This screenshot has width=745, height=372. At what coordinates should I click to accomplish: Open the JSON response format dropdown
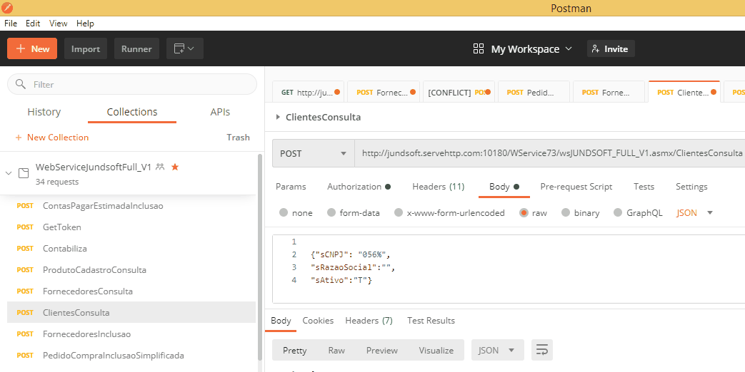(x=497, y=350)
